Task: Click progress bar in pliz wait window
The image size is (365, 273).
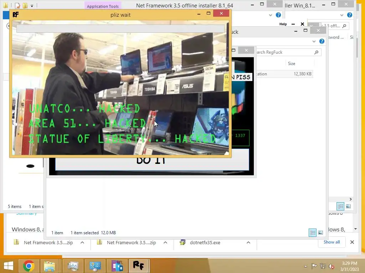Action: [120, 28]
